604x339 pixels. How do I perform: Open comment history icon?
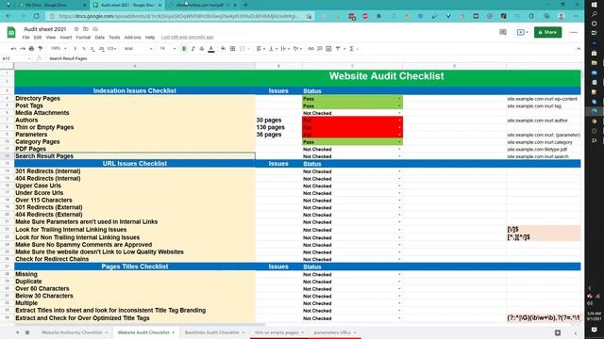click(x=503, y=32)
